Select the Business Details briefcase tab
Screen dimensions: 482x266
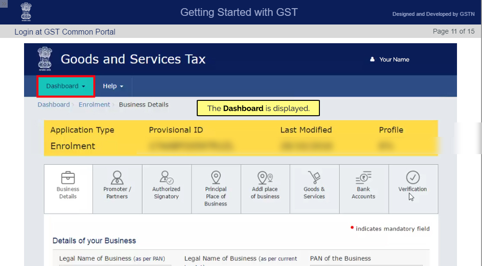pyautogui.click(x=68, y=189)
